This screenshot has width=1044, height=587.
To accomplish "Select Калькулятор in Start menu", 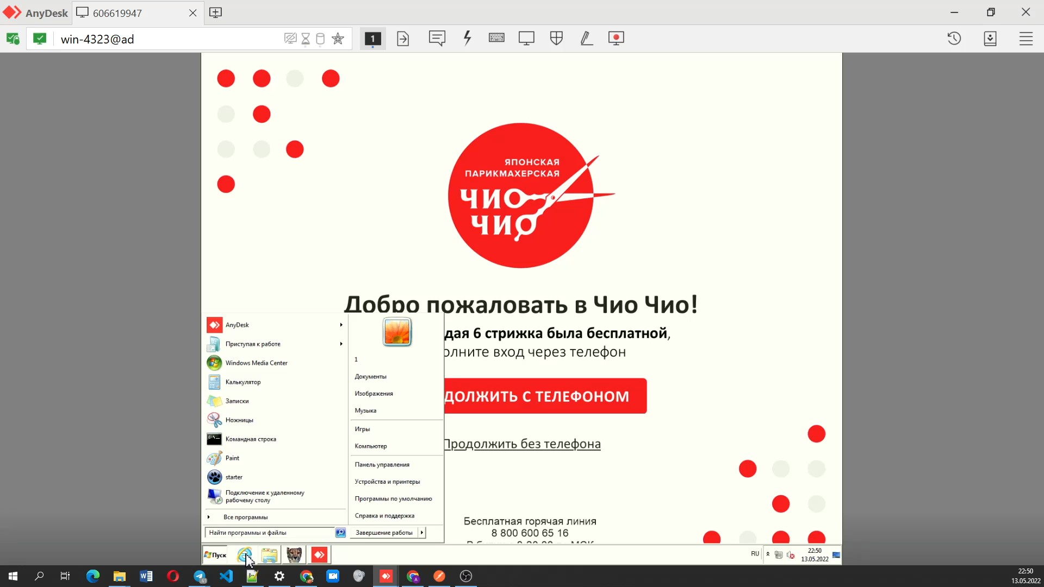I will click(243, 382).
